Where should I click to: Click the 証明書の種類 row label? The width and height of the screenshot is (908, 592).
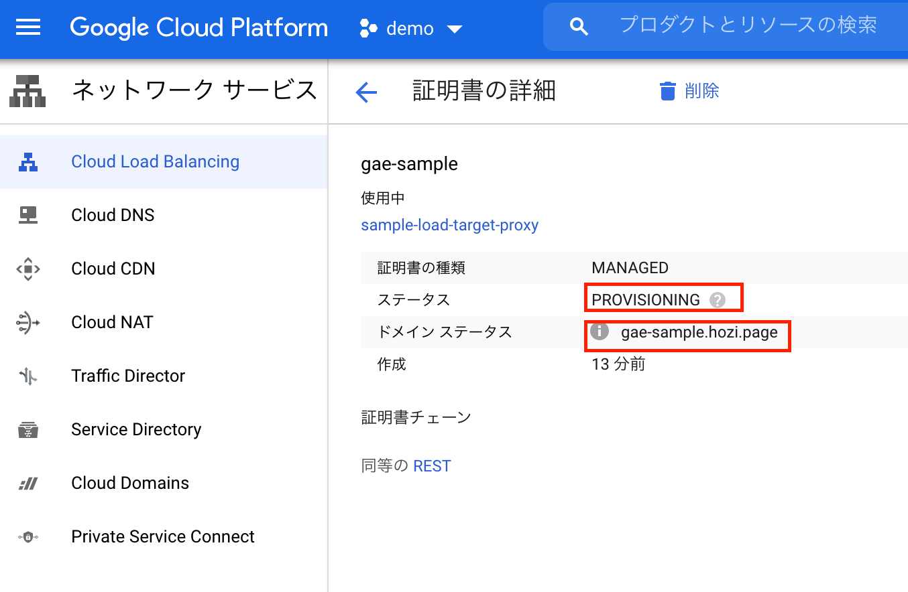pyautogui.click(x=422, y=268)
